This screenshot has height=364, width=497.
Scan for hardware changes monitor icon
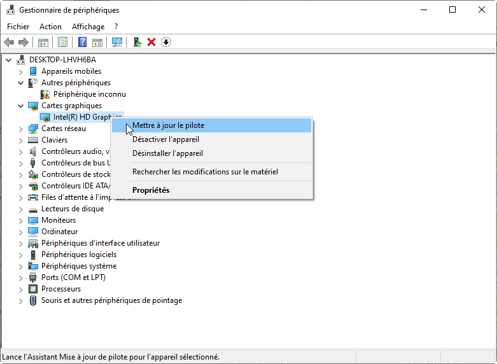pos(117,42)
